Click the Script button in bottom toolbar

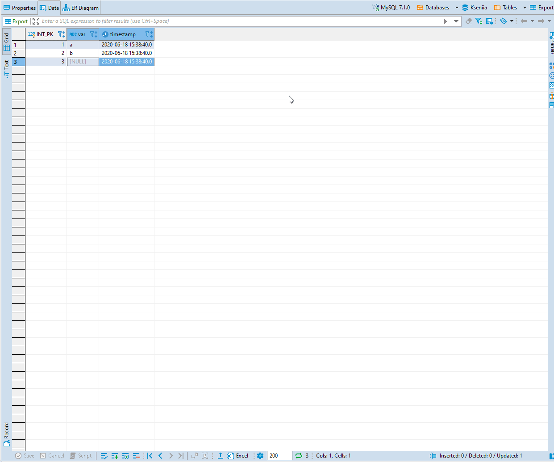point(81,456)
